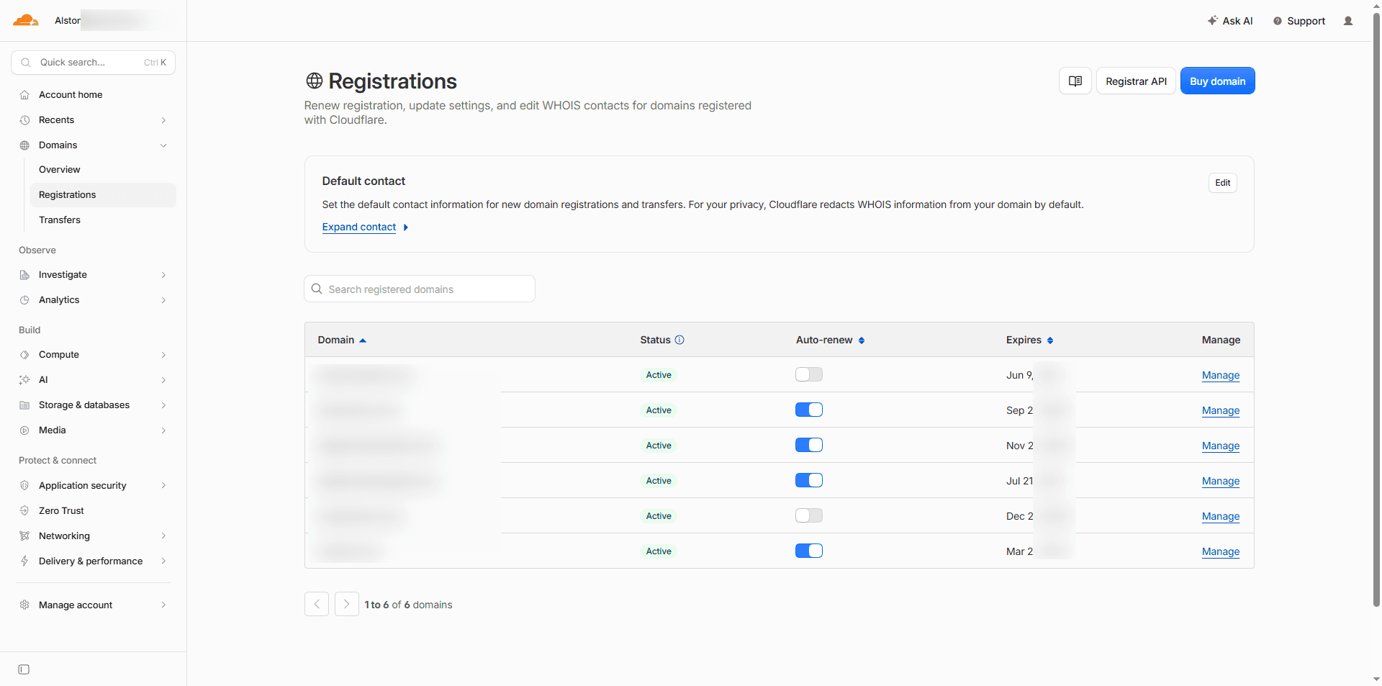
Task: Click the search magnifier in Quick search
Action: pyautogui.click(x=26, y=63)
